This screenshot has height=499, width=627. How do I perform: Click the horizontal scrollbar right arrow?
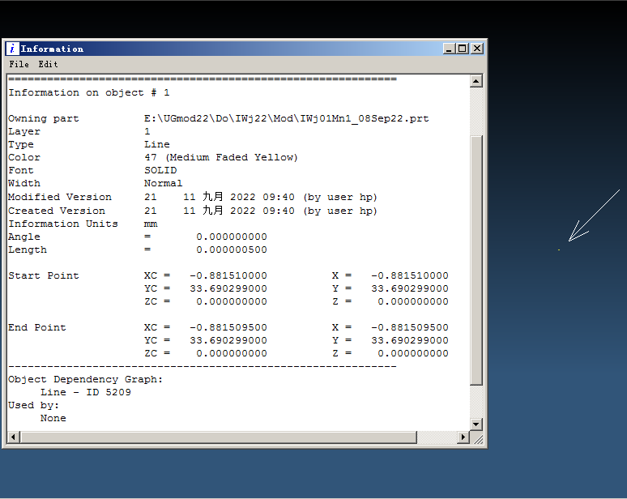(463, 437)
